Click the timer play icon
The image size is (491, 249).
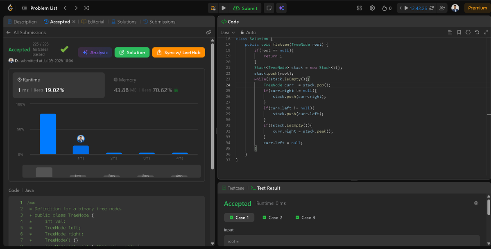(x=406, y=8)
